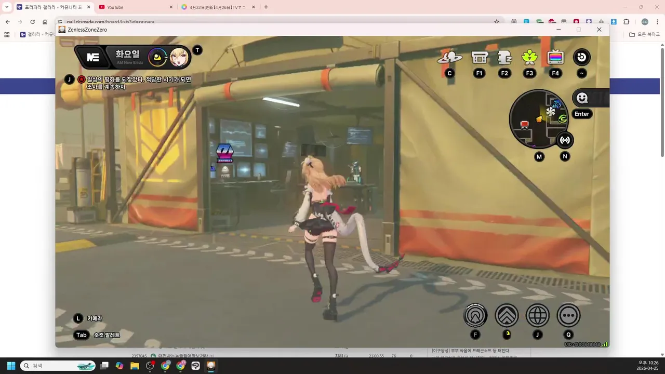
Task: Click the UID number text in game
Action: point(582,344)
